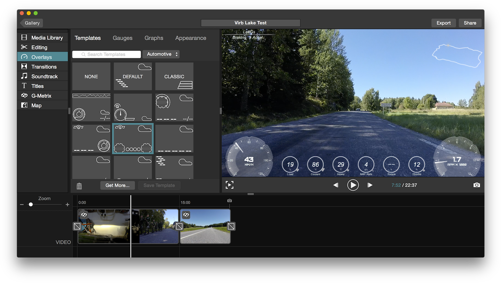Open the Automotive category dropdown
Image resolution: width=501 pixels, height=283 pixels.
(x=161, y=54)
